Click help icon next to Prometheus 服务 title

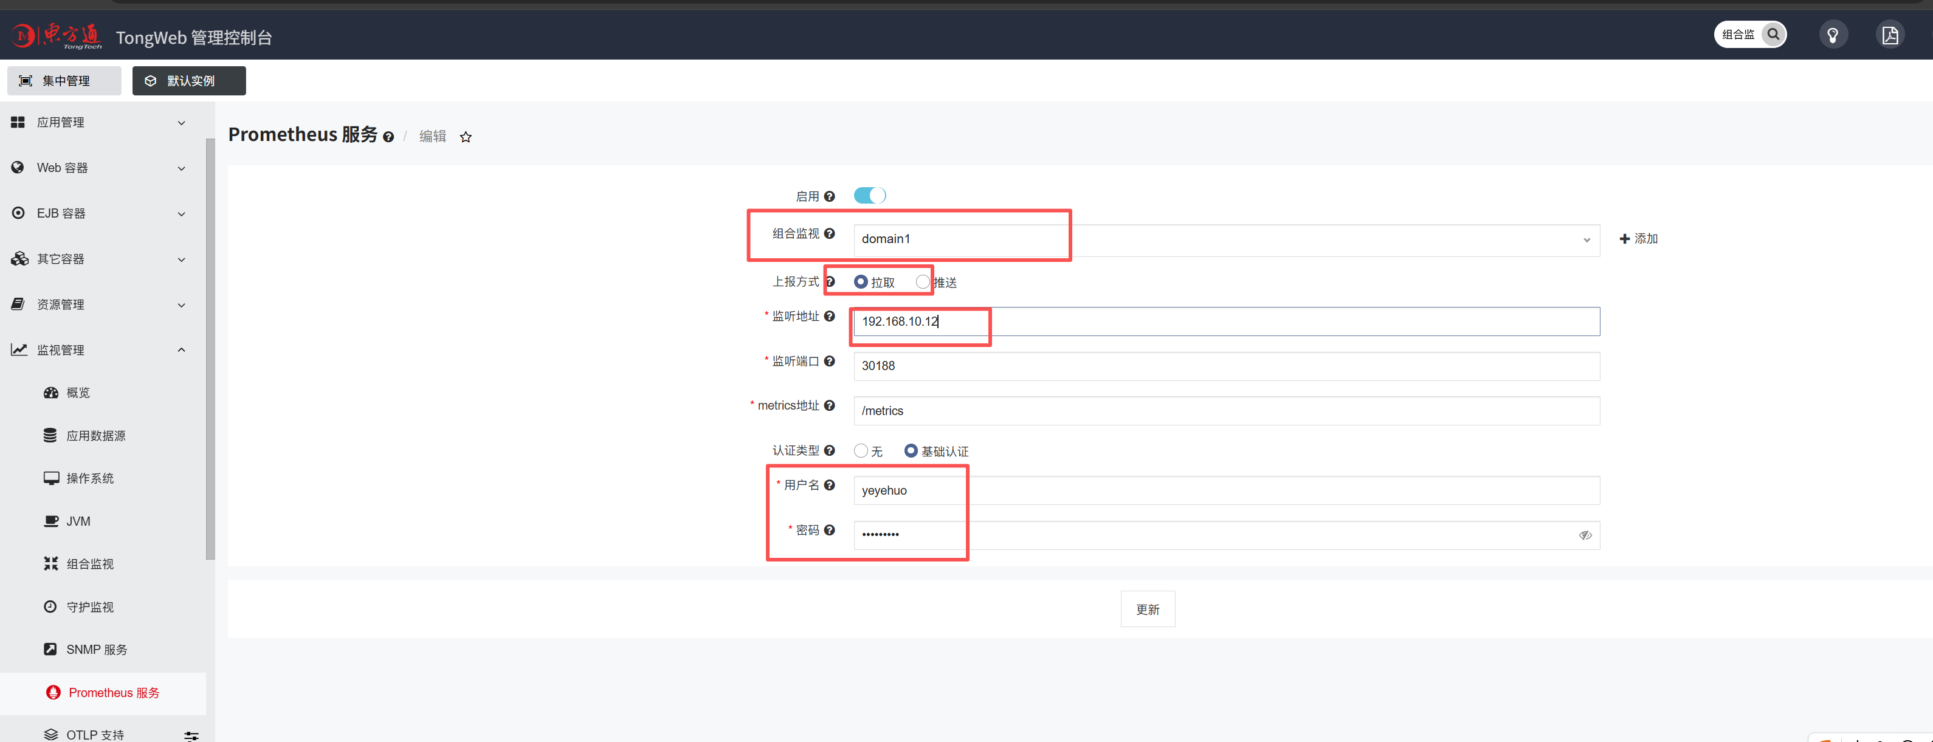(388, 137)
